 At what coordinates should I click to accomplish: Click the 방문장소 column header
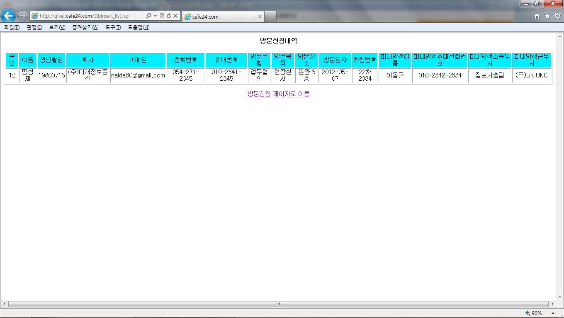click(307, 60)
